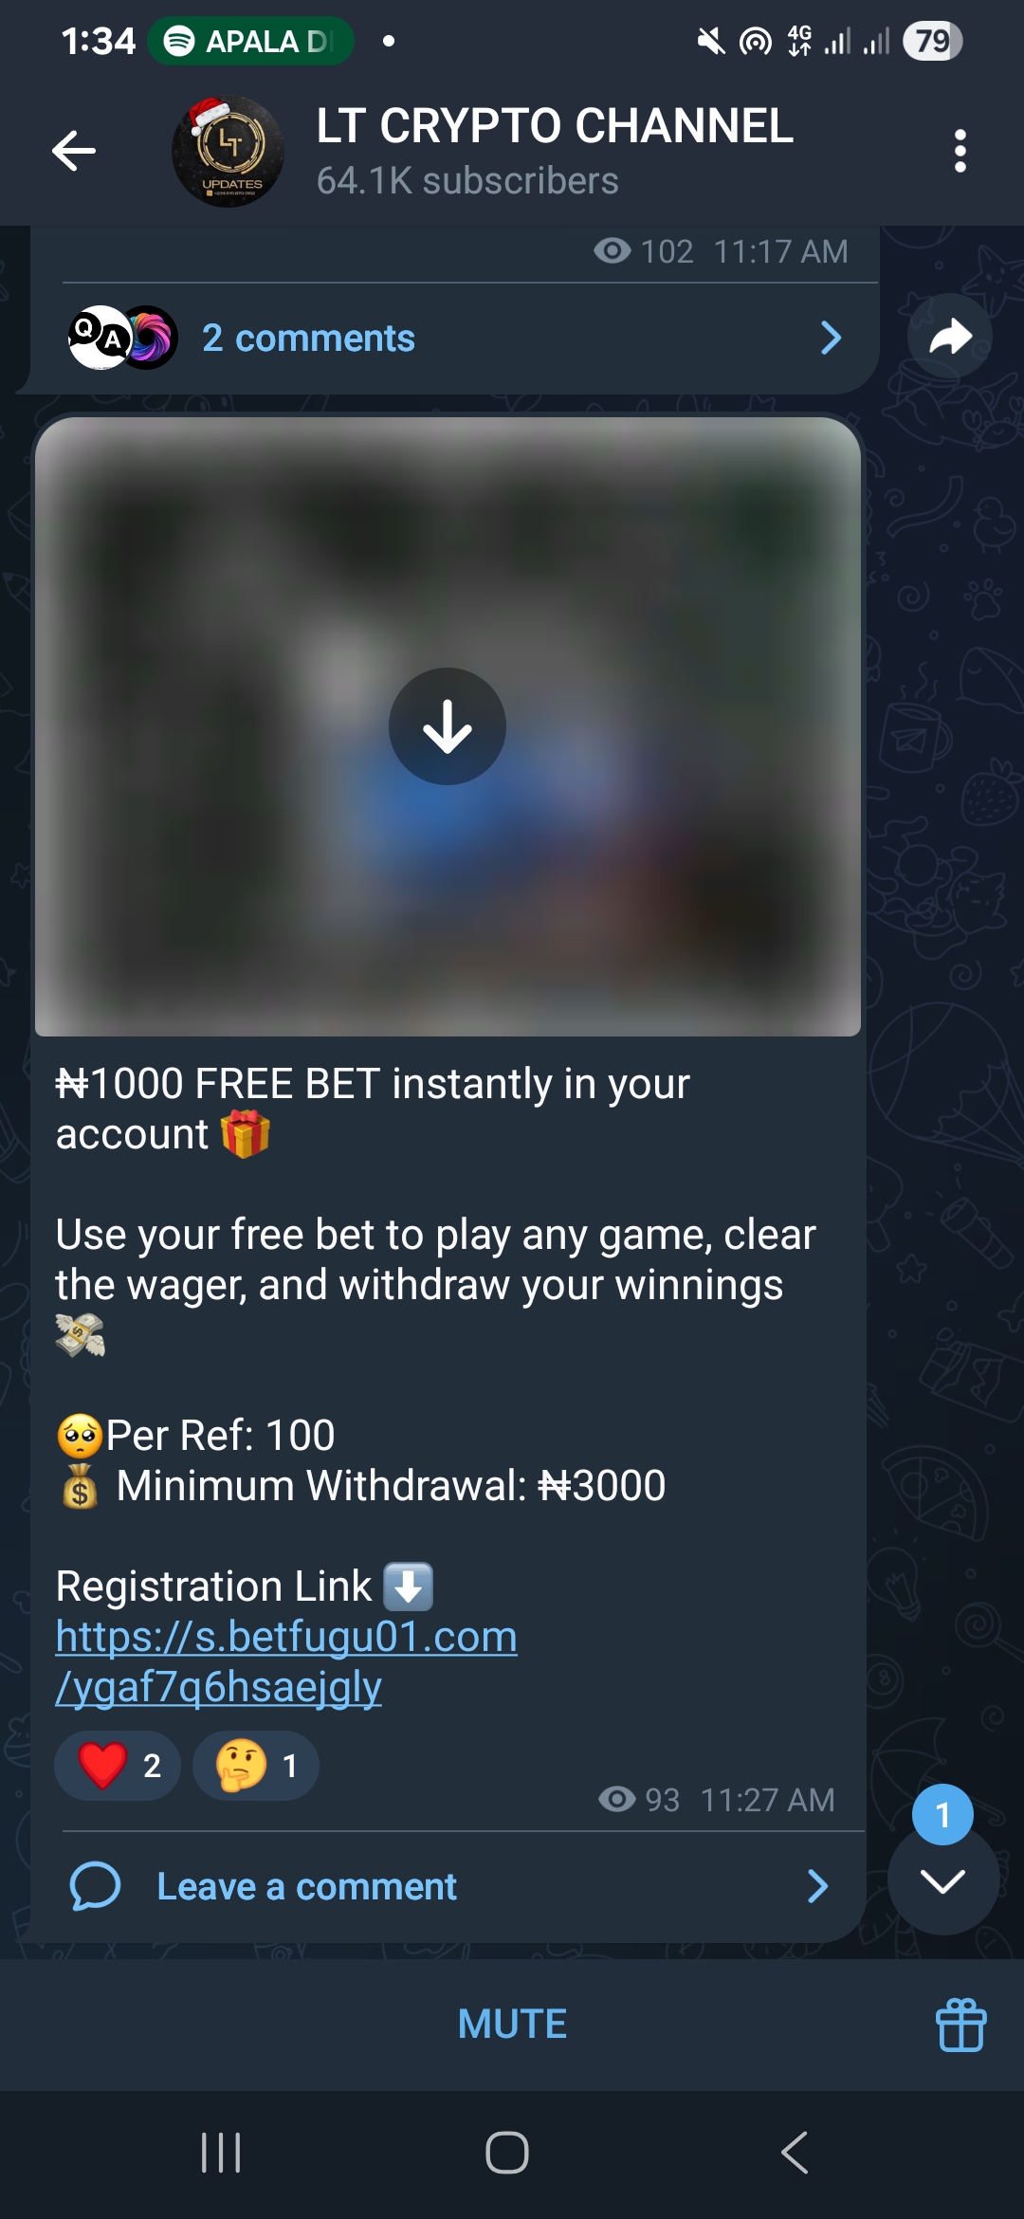Tap the speech bubble comment icon

tap(95, 1885)
